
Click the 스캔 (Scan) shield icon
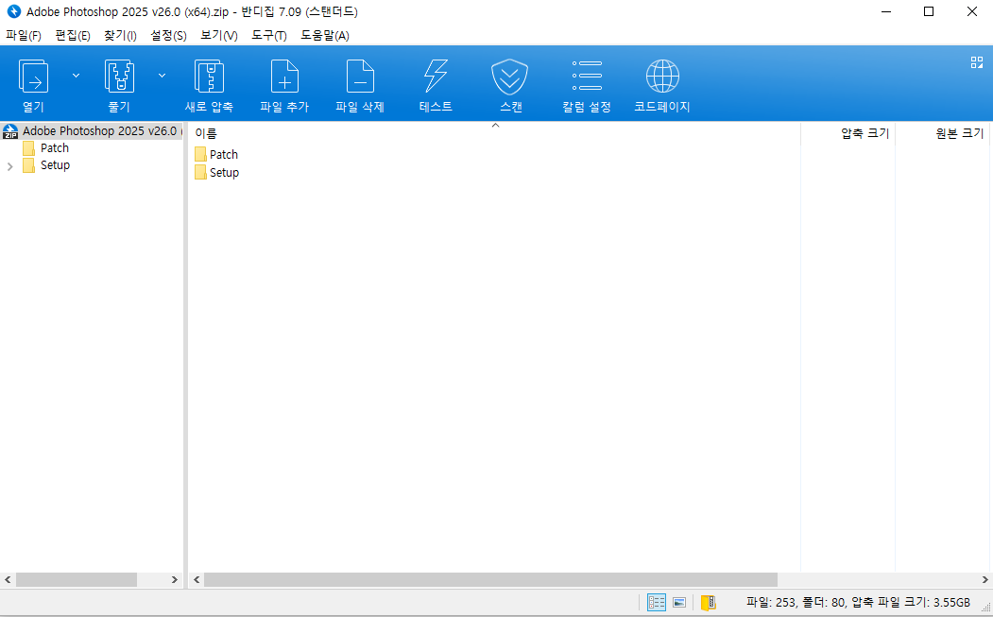click(510, 77)
